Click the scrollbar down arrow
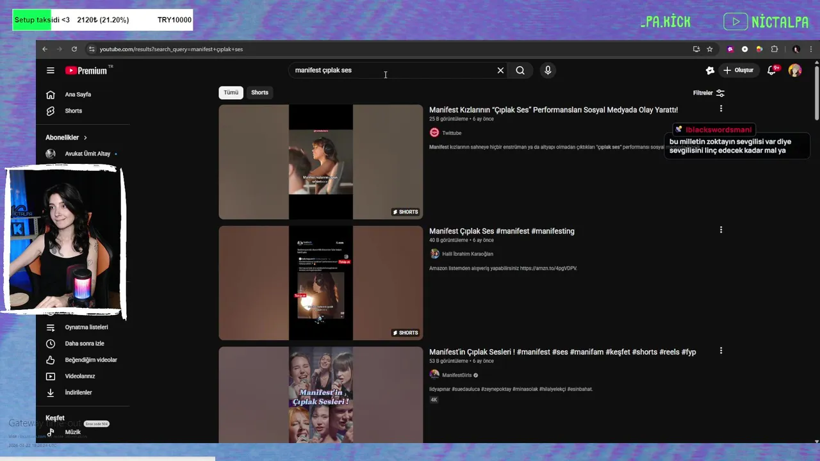Screen dimensions: 820x461 click(817, 441)
